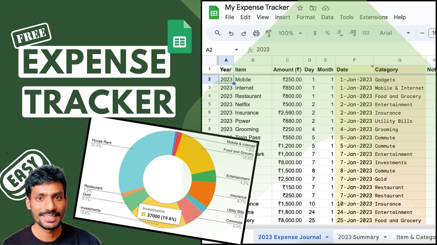The height and width of the screenshot is (245, 437).
Task: Click the Undo arrow
Action: point(231,33)
